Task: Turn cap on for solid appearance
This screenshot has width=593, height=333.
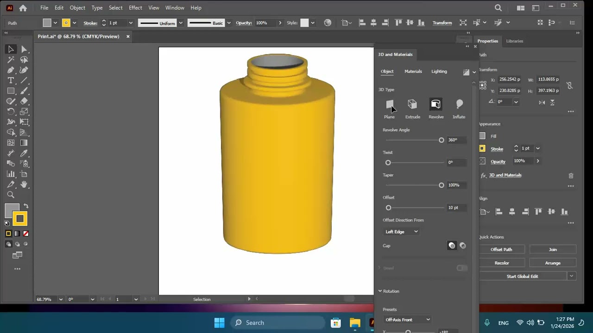Action: click(452, 246)
